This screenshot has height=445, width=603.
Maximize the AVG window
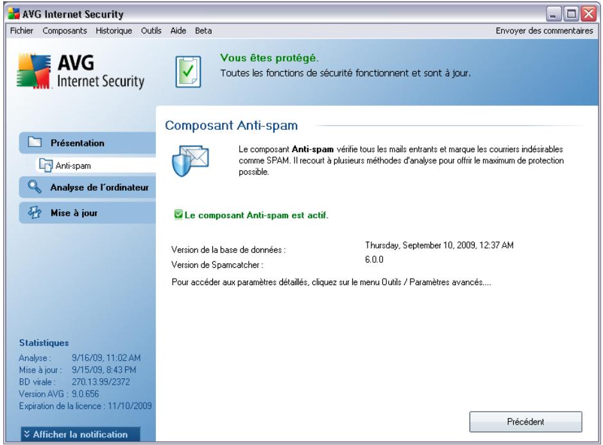click(x=571, y=14)
